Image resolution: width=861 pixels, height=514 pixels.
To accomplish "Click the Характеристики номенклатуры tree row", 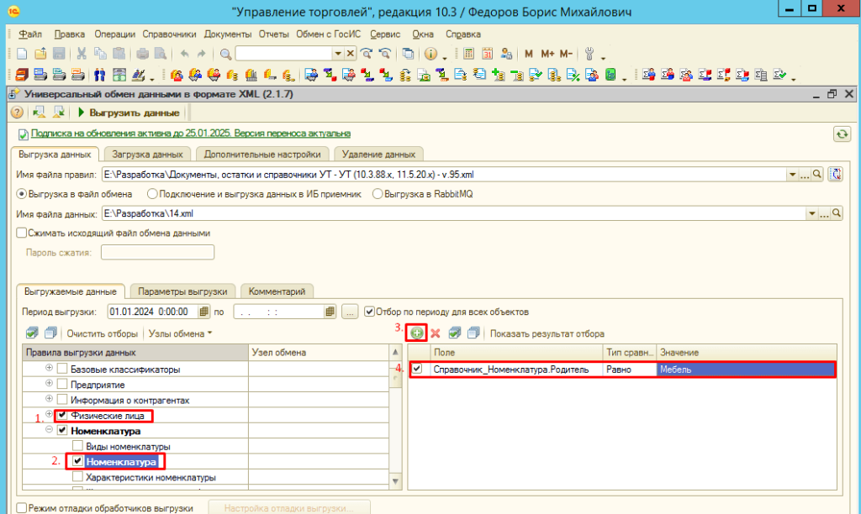I will pyautogui.click(x=151, y=477).
